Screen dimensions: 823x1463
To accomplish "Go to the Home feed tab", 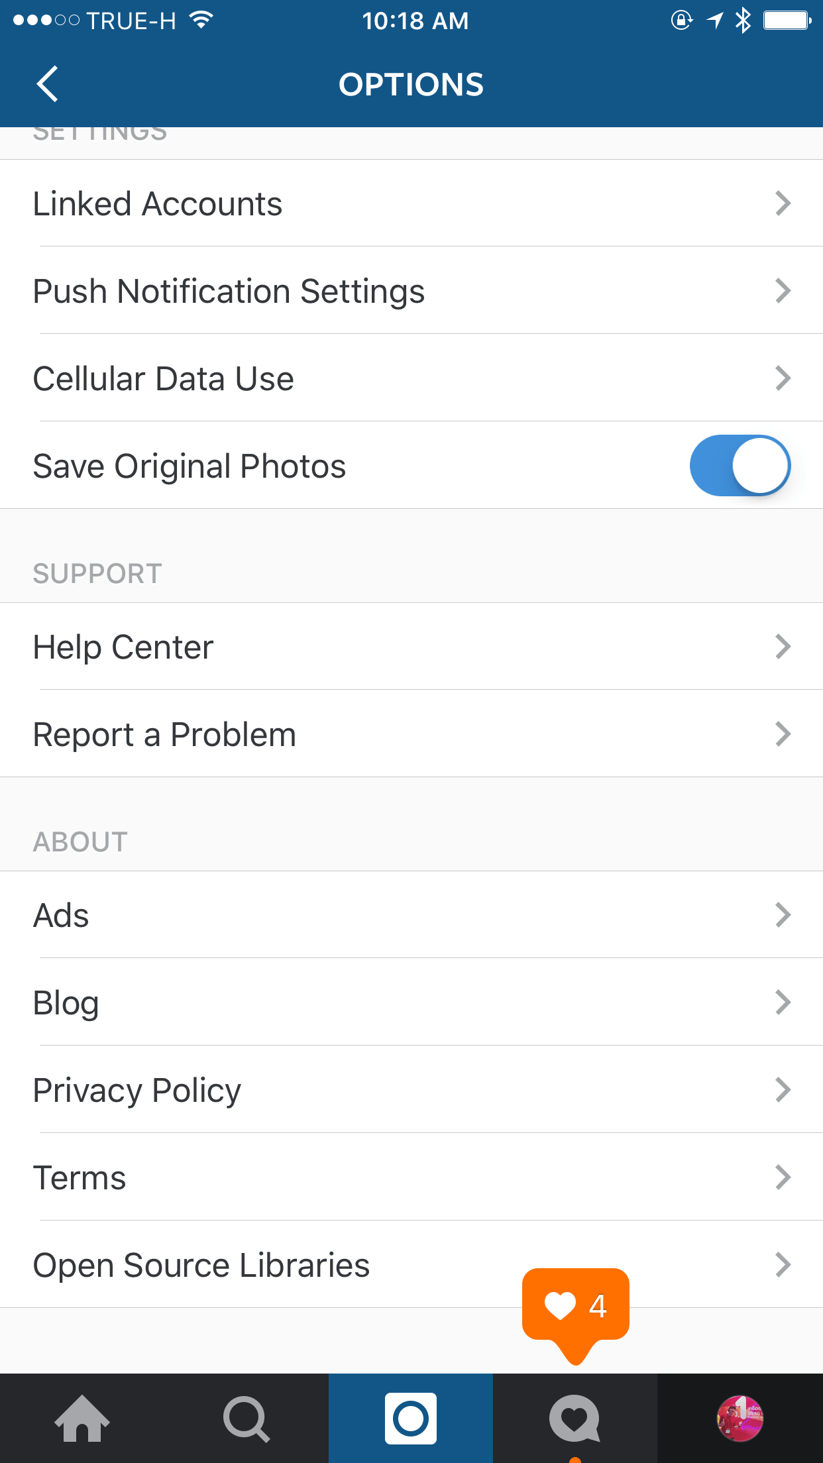I will (82, 1419).
